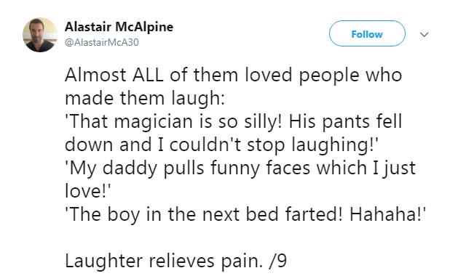
Task: Follow Alastair McAlpine with the Follow button
Action: coord(367,33)
